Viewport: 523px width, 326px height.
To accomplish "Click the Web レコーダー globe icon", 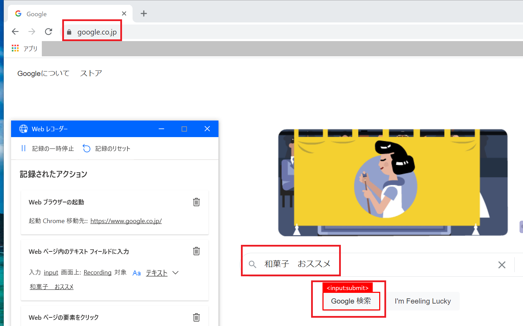I will point(24,129).
